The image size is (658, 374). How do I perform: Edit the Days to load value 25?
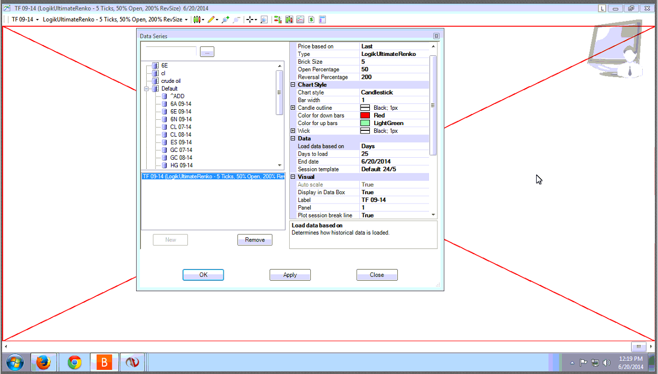(x=394, y=154)
